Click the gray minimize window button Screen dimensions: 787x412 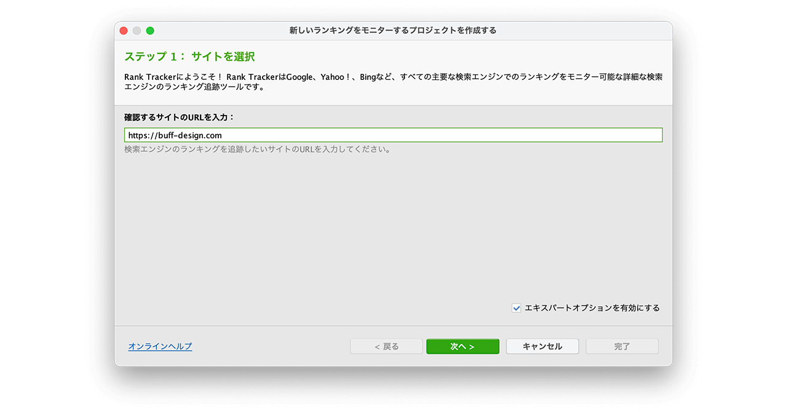tap(137, 31)
